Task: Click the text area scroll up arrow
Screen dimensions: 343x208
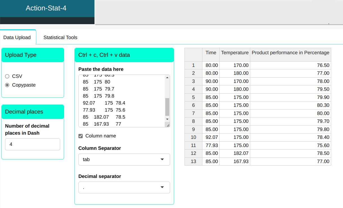Action: [167, 78]
